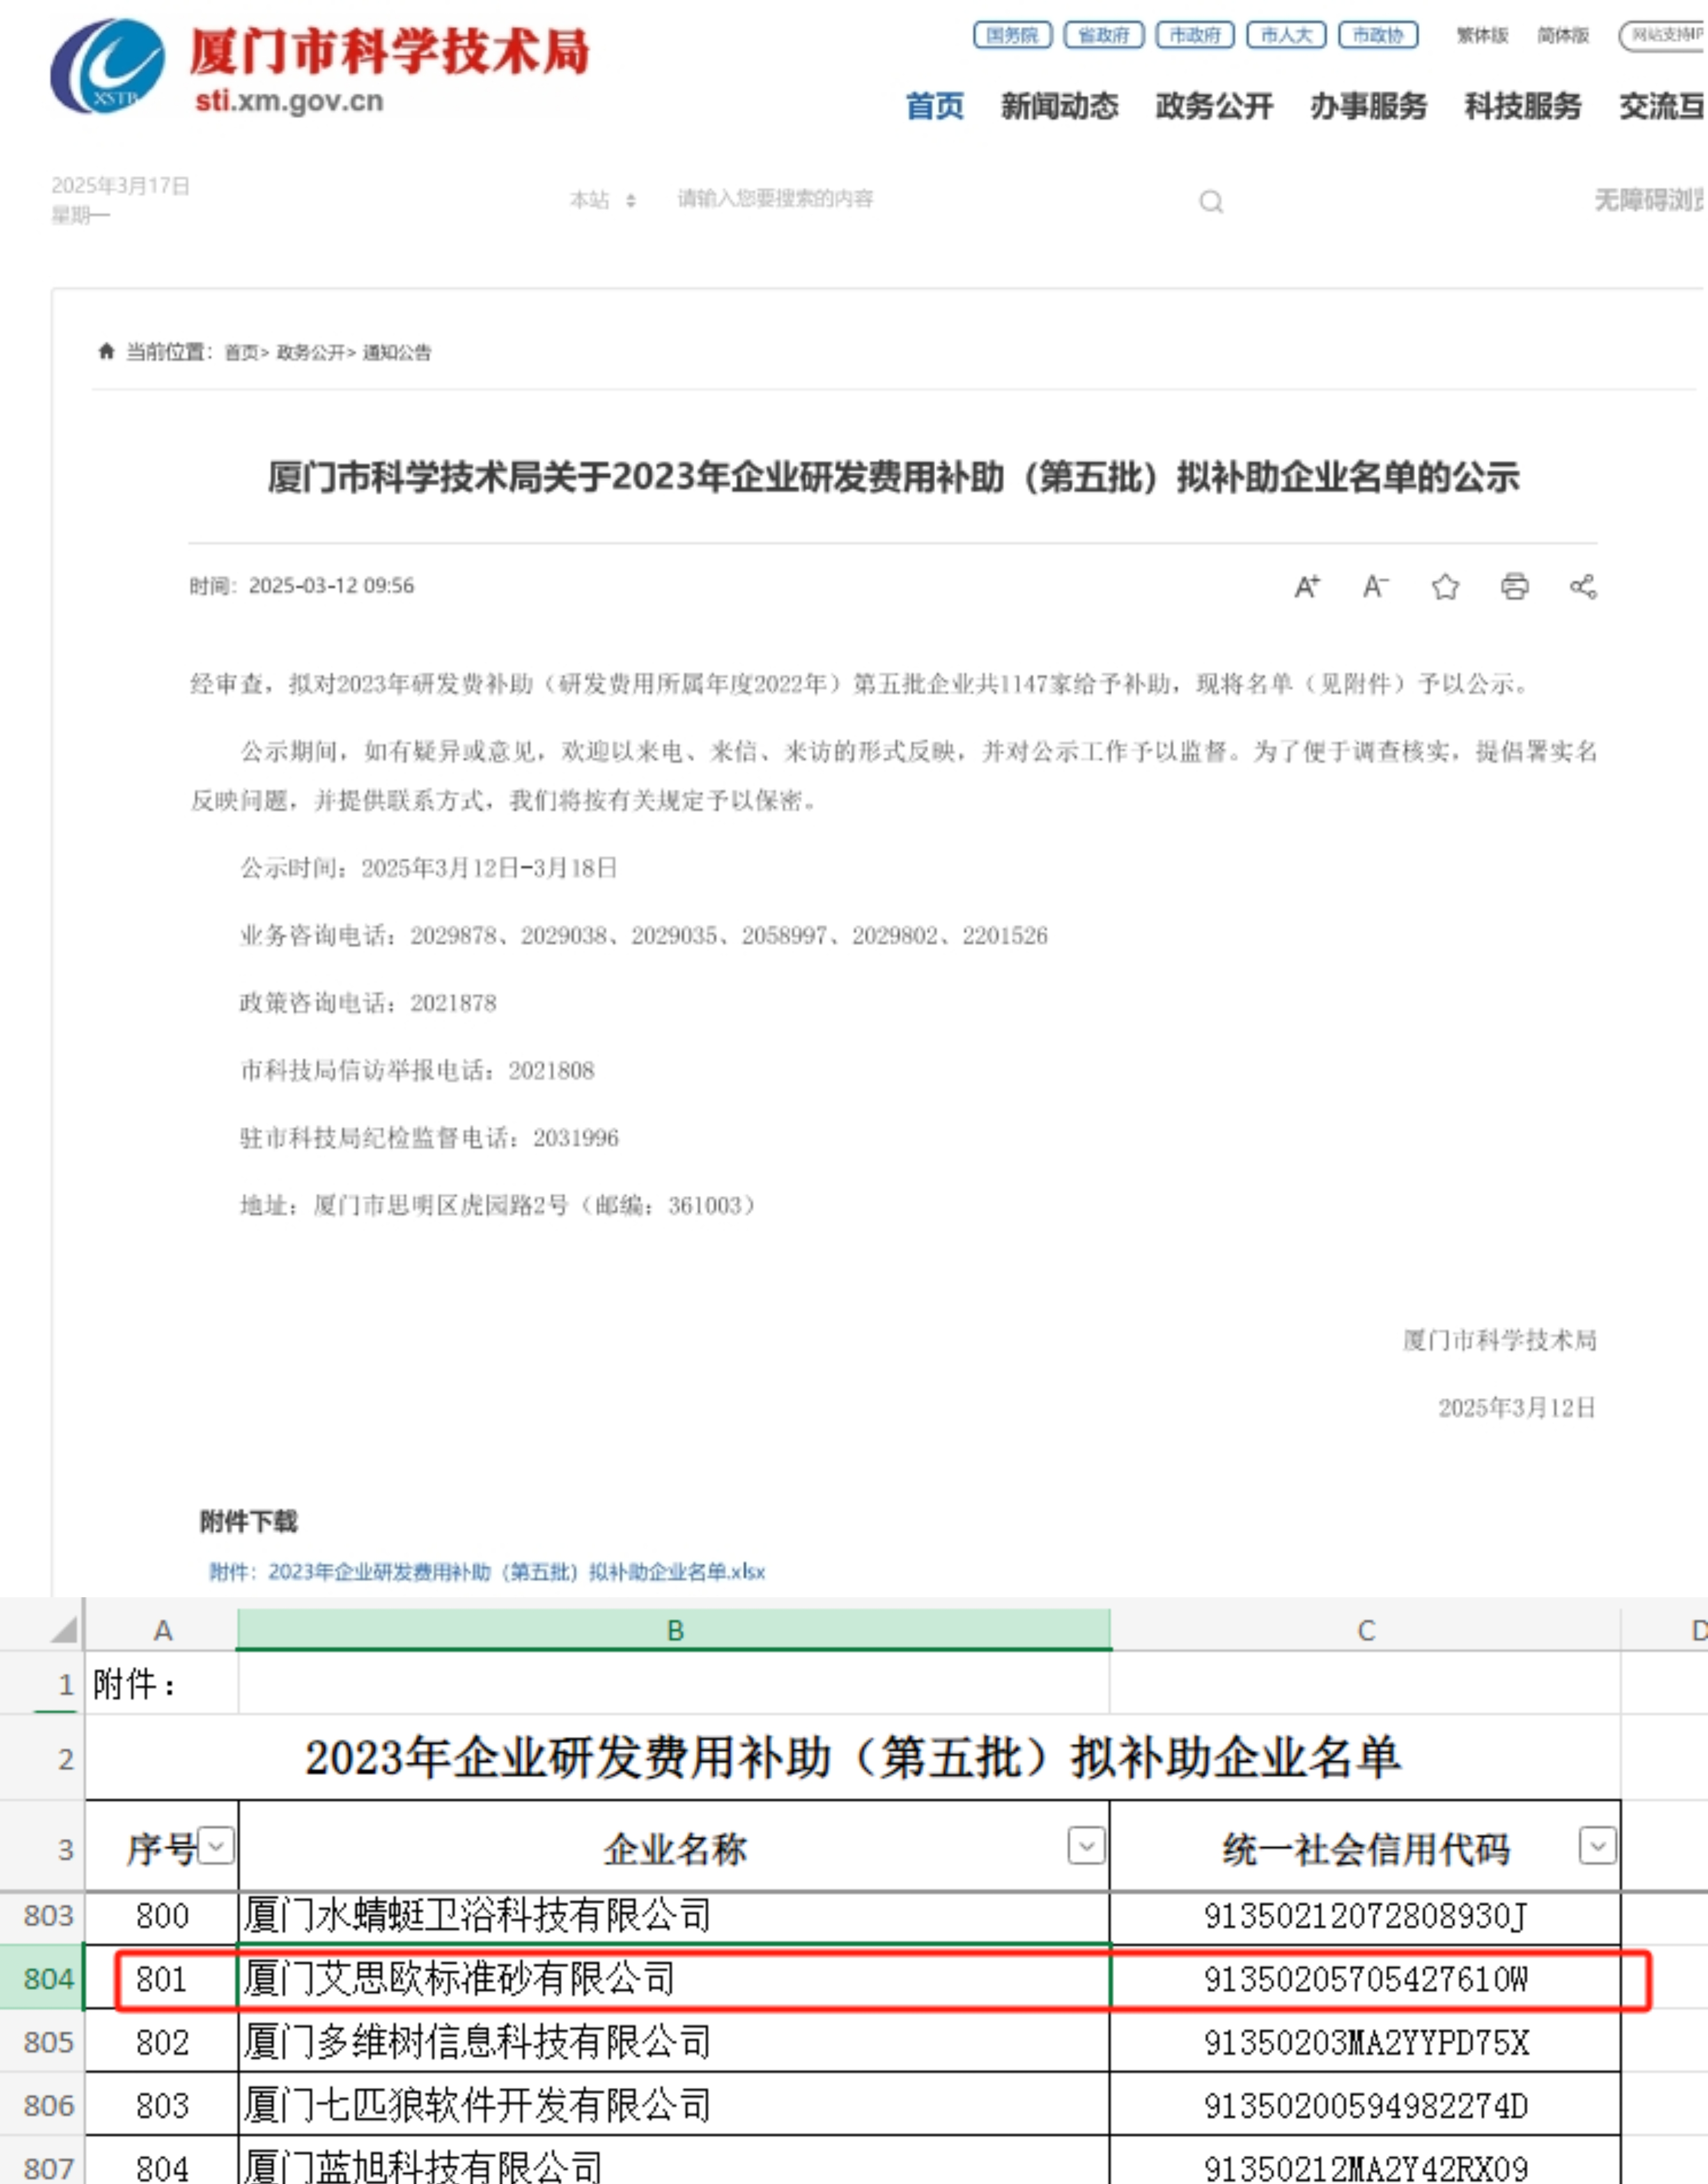Open the 企业名称 column filter dropdown
Image resolution: width=1708 pixels, height=2184 pixels.
(1086, 1845)
